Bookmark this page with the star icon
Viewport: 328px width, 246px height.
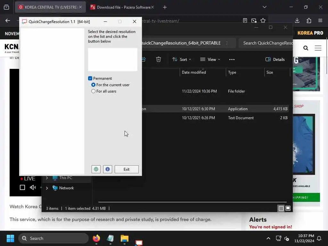point(263,20)
